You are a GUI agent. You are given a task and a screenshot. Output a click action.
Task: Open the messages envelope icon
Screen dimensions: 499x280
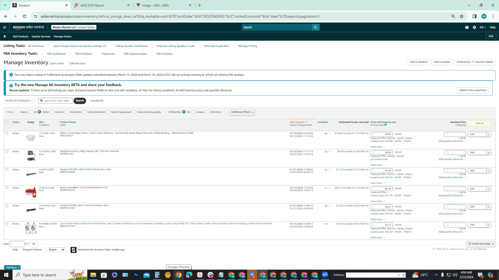click(x=467, y=27)
